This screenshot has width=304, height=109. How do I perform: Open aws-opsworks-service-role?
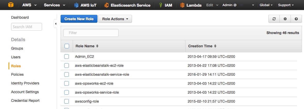click(97, 92)
